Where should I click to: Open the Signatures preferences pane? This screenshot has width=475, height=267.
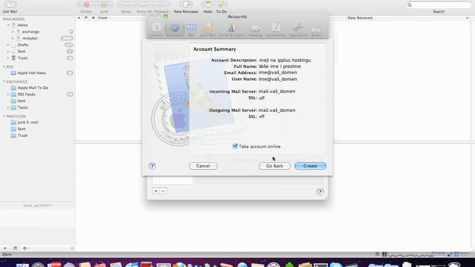[298, 30]
